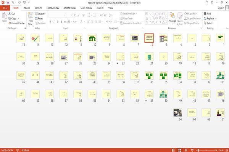Open Quick Styles gallery
This screenshot has width=229, height=152.
click(x=180, y=19)
